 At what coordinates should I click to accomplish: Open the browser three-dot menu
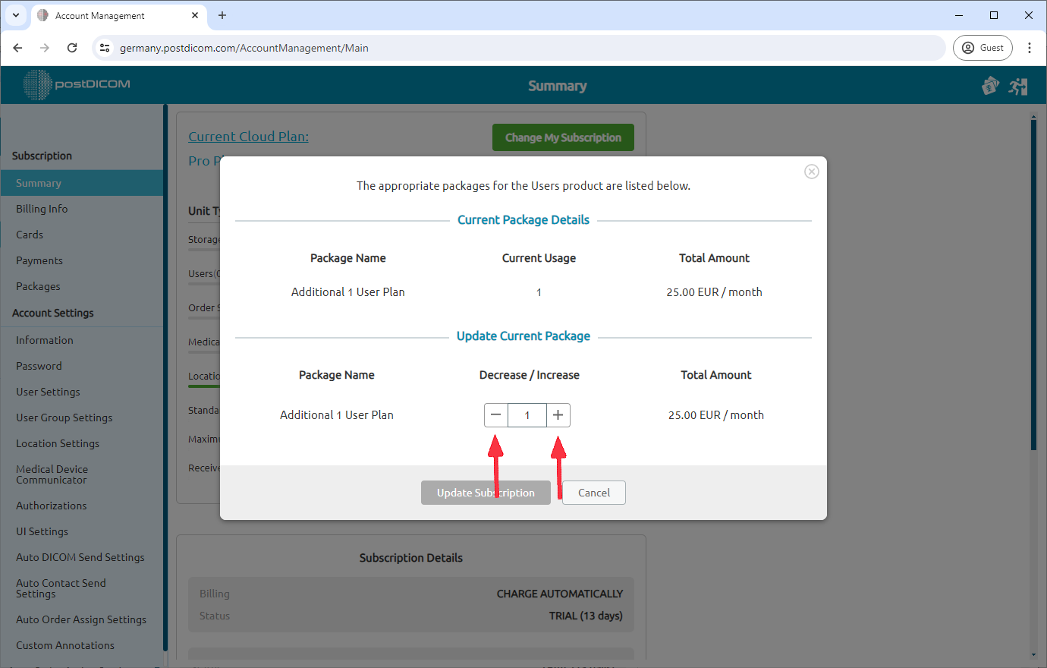[x=1030, y=47]
